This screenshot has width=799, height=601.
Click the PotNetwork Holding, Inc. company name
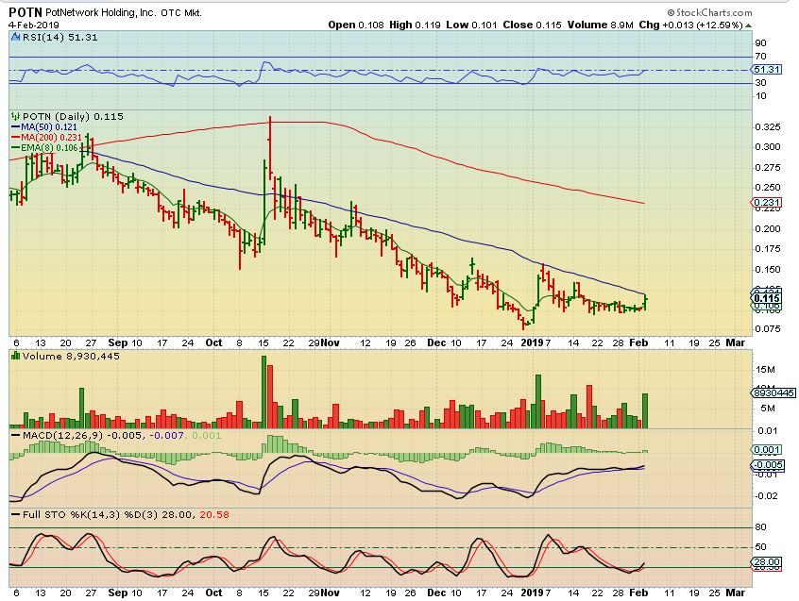click(x=101, y=12)
